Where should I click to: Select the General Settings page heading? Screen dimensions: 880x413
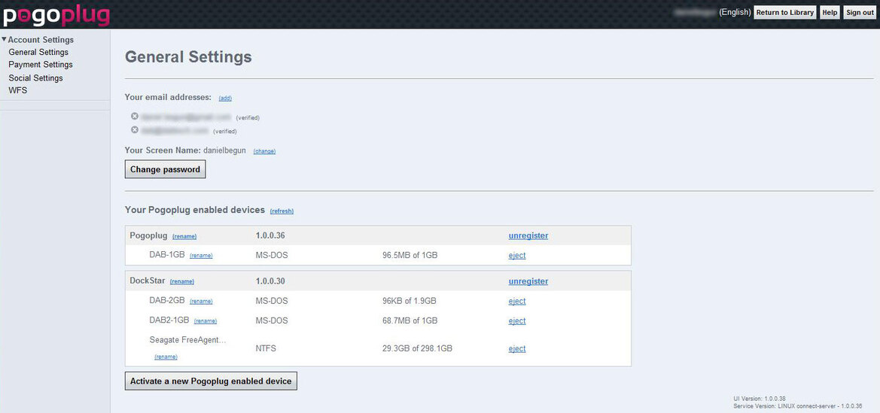click(x=188, y=57)
